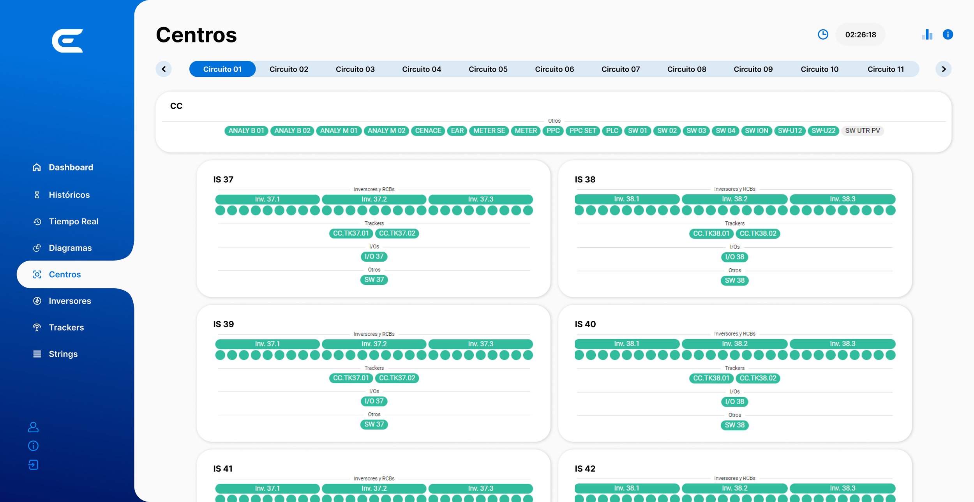This screenshot has width=974, height=502.
Task: Click the blue info icon in header
Action: click(948, 35)
